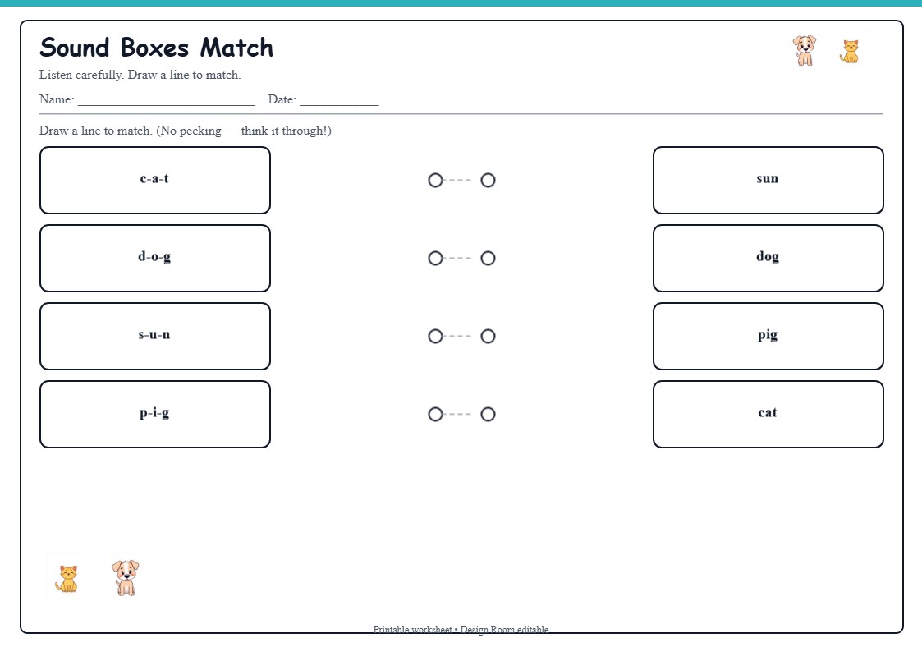Select the c-a-t sound box
The height and width of the screenshot is (652, 922).
[155, 180]
